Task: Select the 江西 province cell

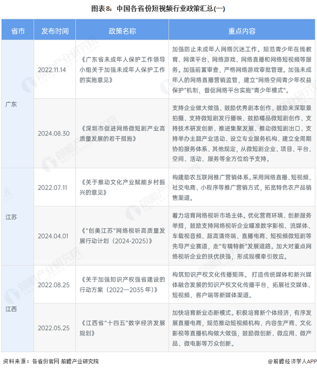Action: coord(18,309)
